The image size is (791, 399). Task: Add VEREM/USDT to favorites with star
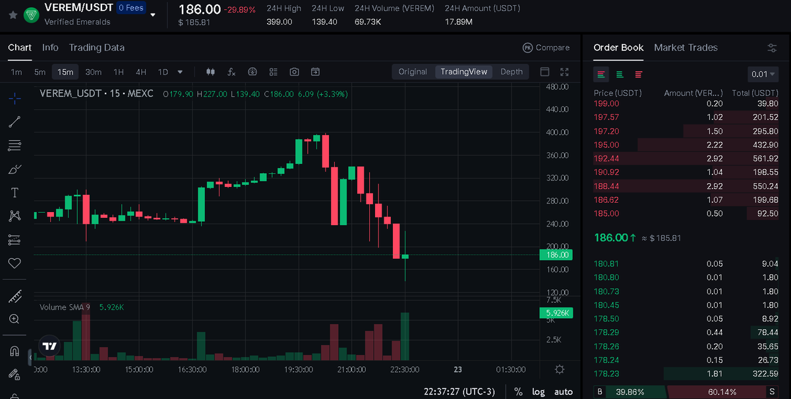pyautogui.click(x=13, y=14)
